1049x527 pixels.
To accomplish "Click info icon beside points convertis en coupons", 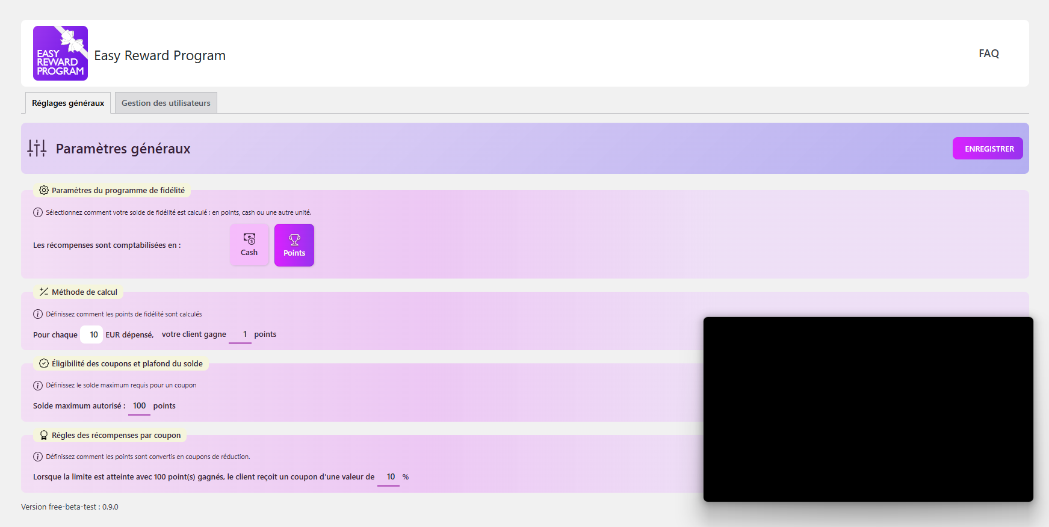I will (38, 457).
